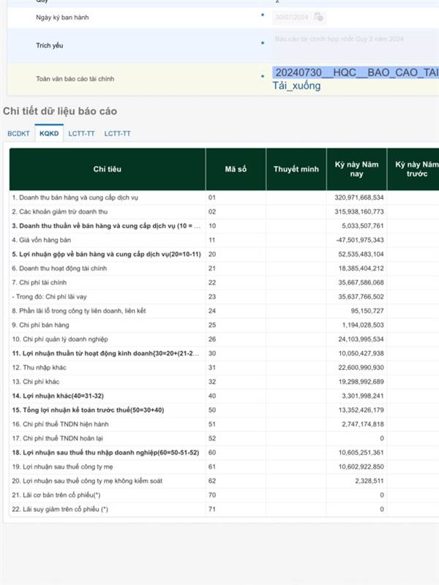The width and height of the screenshot is (439, 585).
Task: Select row 5. Lợi nhuận gộp về bán hàng
Action: 224,254
